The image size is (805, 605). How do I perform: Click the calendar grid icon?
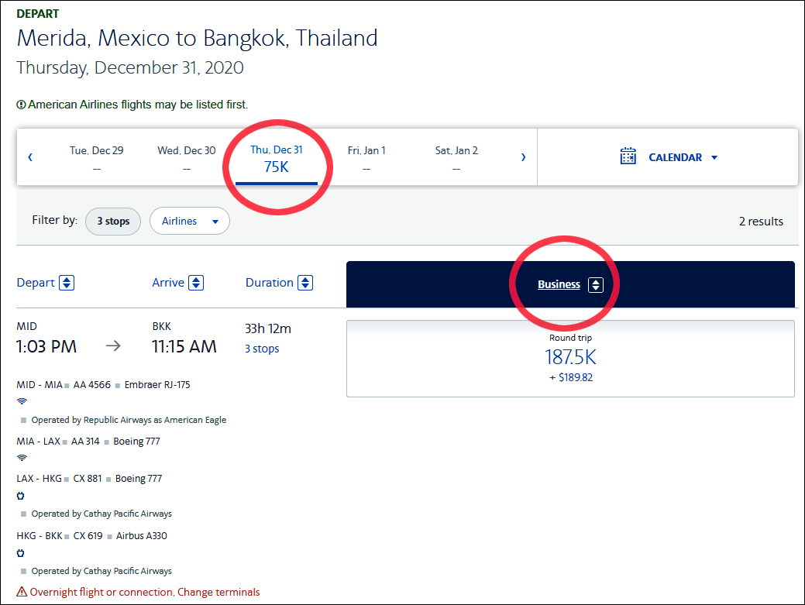point(628,156)
